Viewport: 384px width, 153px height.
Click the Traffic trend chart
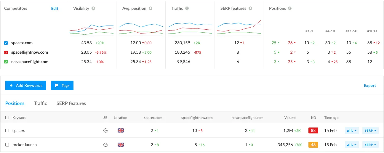[x=190, y=29]
